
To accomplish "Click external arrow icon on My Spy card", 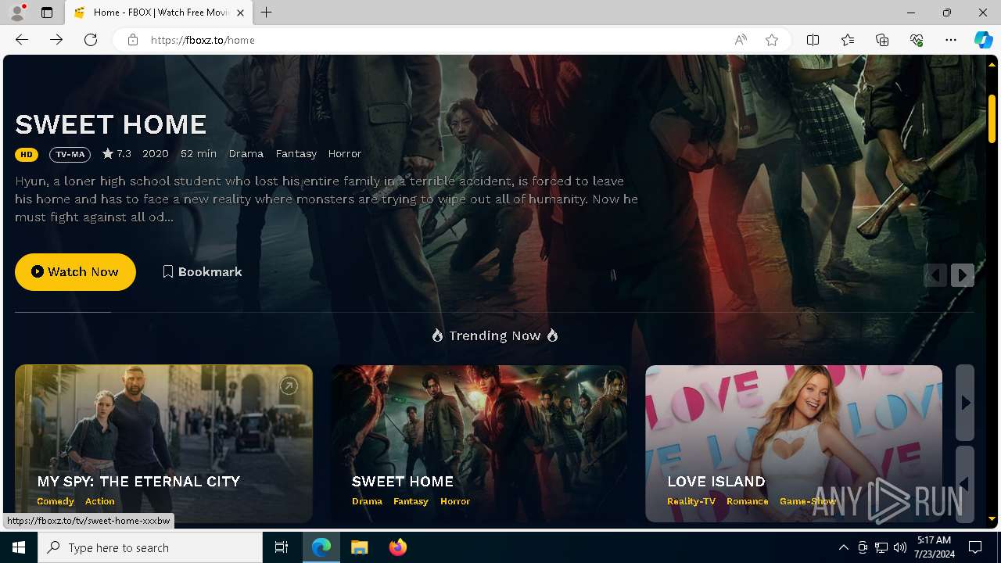I will point(289,385).
